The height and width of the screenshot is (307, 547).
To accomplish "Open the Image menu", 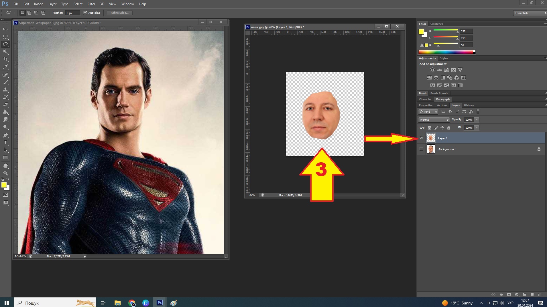I will point(39,4).
